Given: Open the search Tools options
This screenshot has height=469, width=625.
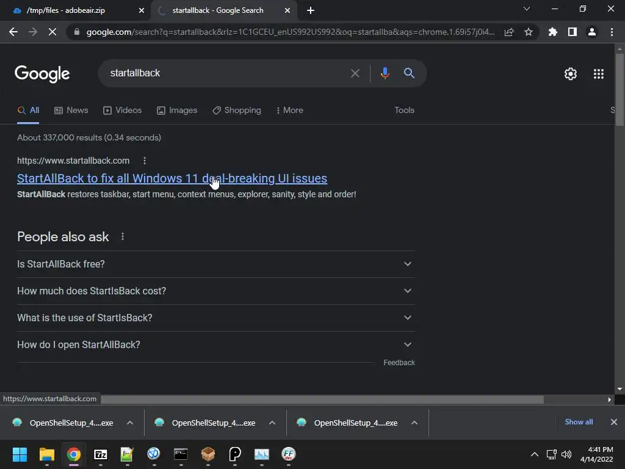Looking at the screenshot, I should click(x=404, y=111).
